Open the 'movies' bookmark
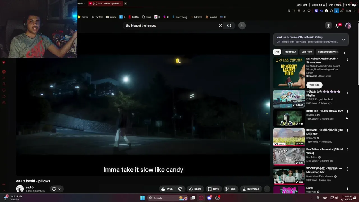The image size is (359, 202). (x=211, y=17)
